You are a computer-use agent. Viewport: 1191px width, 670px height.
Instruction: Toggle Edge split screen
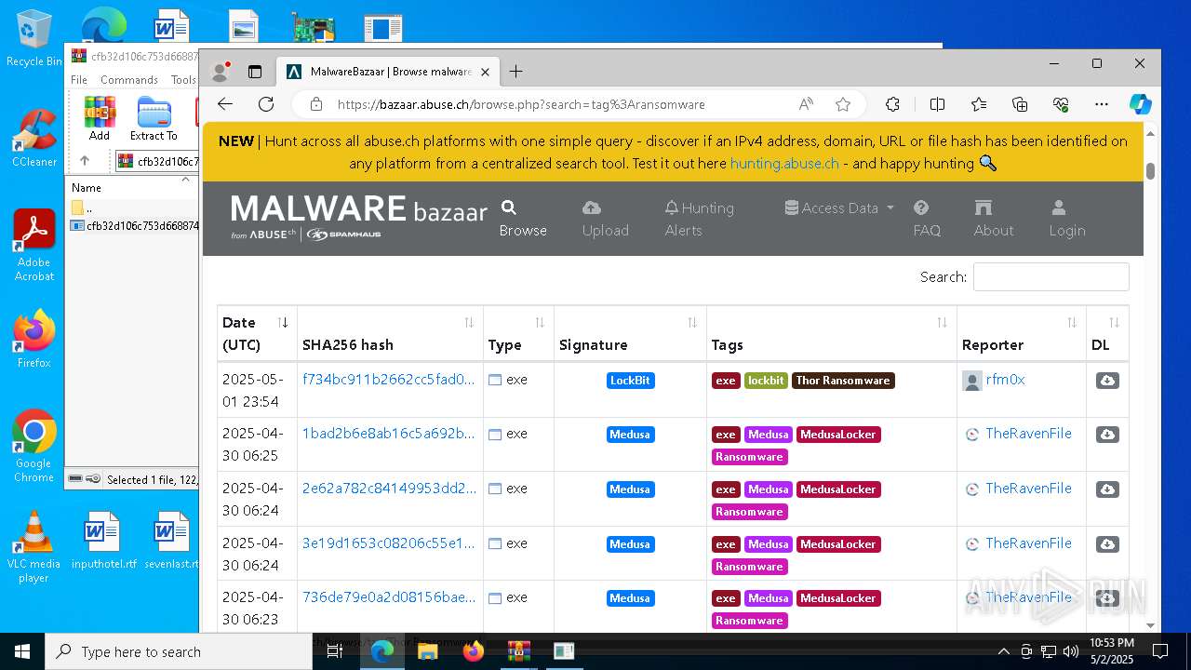coord(937,104)
